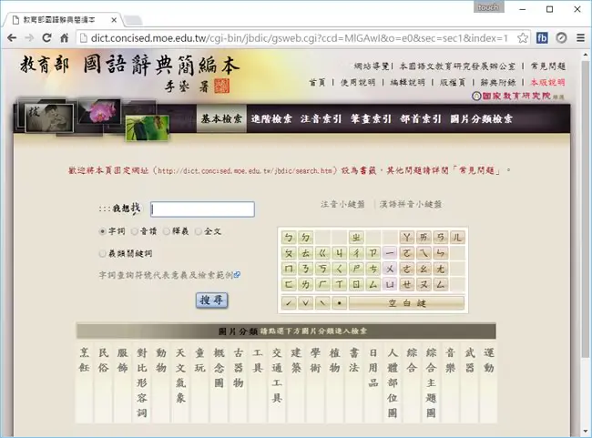Viewport: 592px width, 438px height.
Task: Open the 部首索引 tab
Action: 421,118
